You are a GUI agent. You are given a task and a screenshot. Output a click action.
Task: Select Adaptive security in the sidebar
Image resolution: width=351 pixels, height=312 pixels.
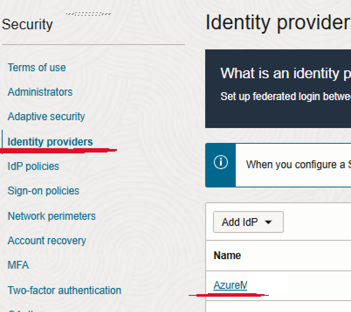coord(46,117)
